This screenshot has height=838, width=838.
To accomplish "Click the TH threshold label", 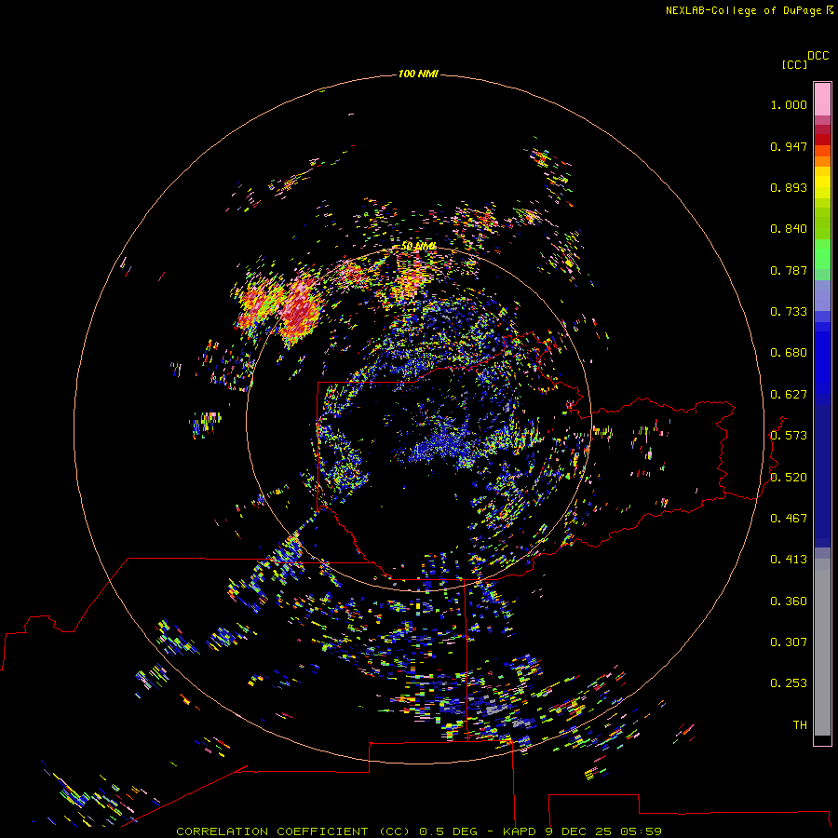I will point(800,725).
